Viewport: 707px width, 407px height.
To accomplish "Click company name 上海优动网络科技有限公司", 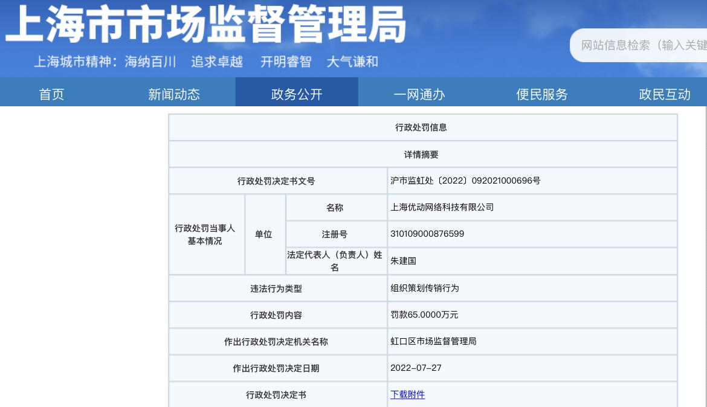I will click(442, 207).
